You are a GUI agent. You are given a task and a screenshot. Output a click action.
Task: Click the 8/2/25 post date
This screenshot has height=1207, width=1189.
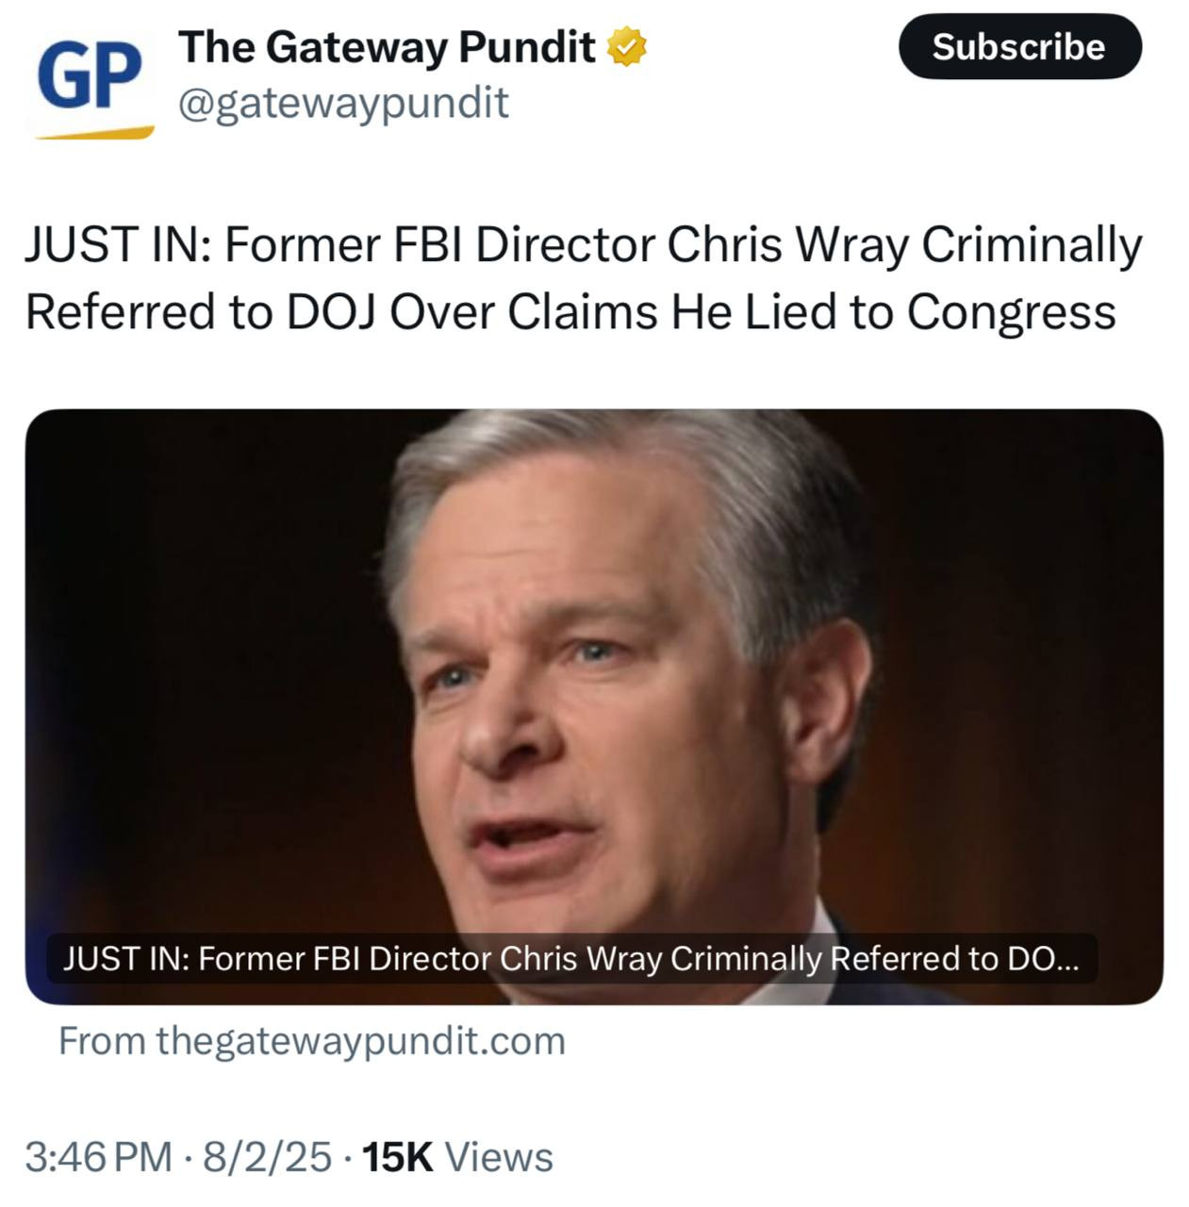click(x=267, y=1158)
